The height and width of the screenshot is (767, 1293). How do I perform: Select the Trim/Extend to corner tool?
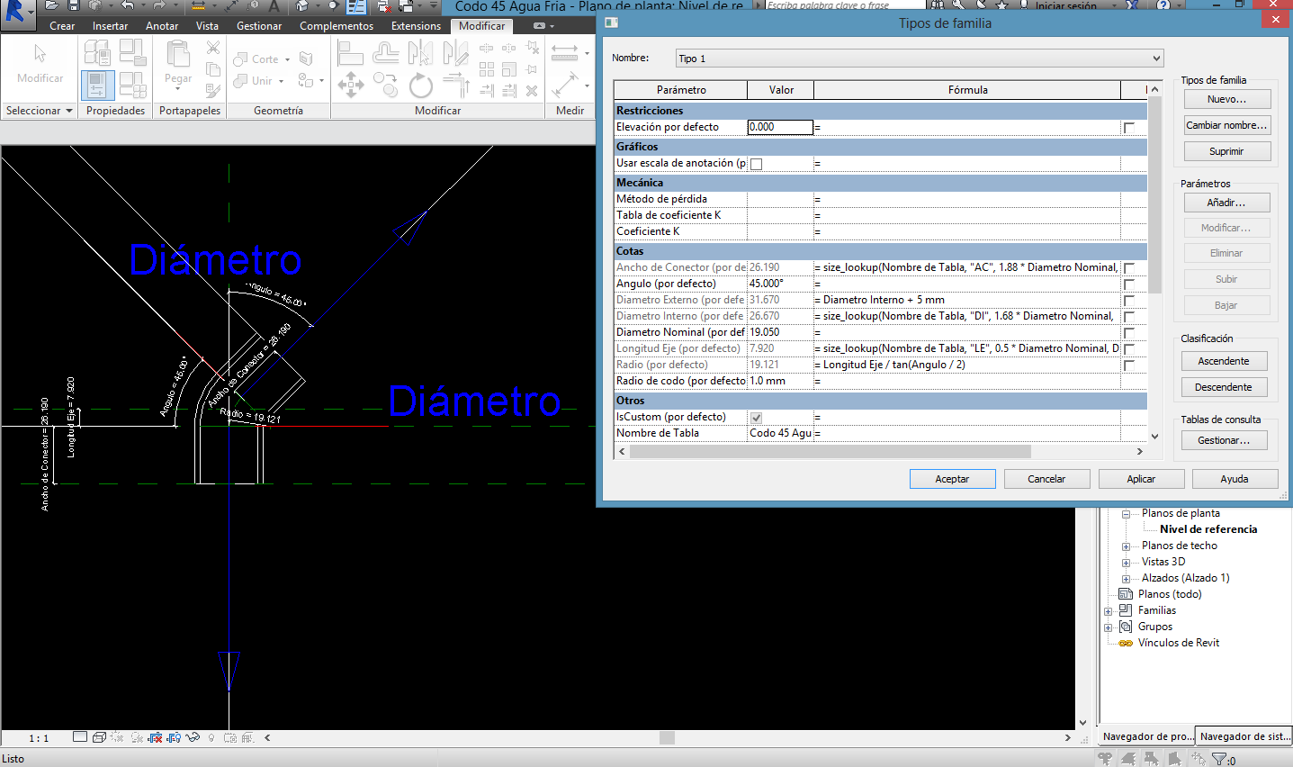(x=457, y=86)
